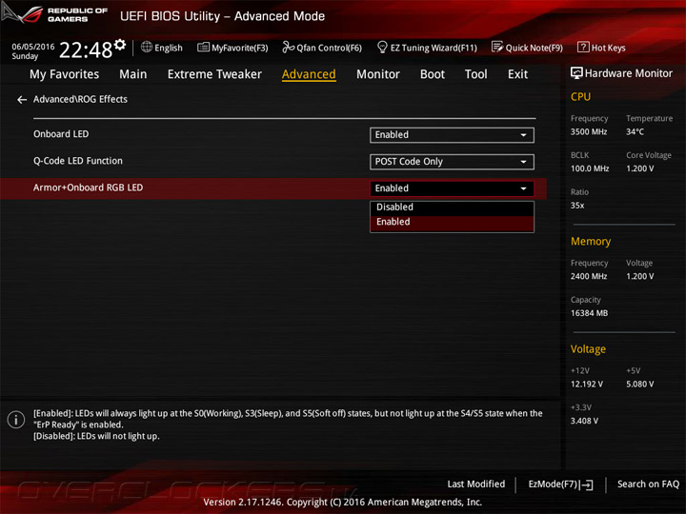The image size is (686, 514).
Task: Click the info circle icon at bottom
Action: (x=16, y=420)
